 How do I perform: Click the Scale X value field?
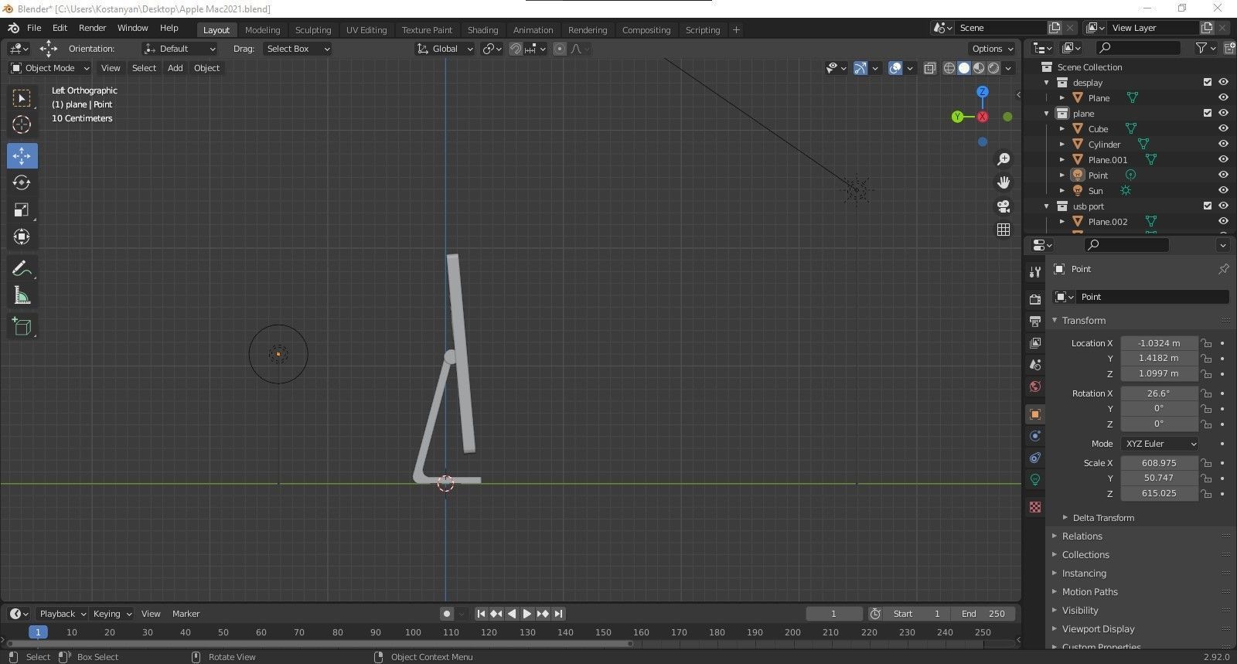[1159, 463]
